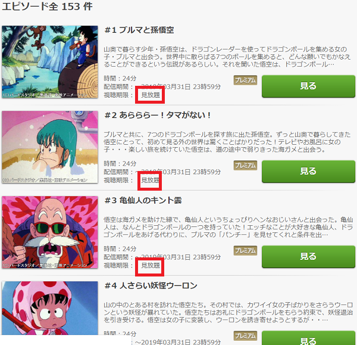This screenshot has height=345, width=357.
Task: Click 見放題 label under episode 2
Action: 151,180
